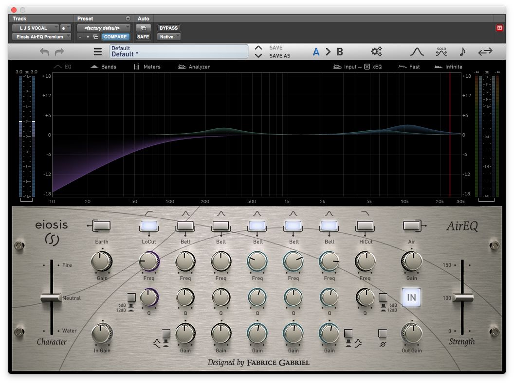Switch to the Bands view tab
Screen dimensions: 514x384
point(103,67)
